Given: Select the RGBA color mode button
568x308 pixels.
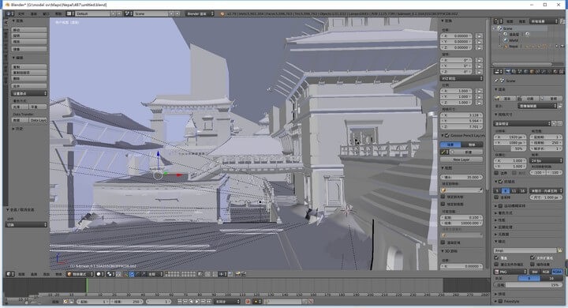Looking at the screenshot, I should point(557,272).
